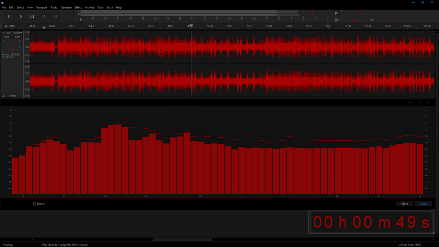439x247 pixels.
Task: Pause playback with the Pause button
Action: pyautogui.click(x=9, y=17)
